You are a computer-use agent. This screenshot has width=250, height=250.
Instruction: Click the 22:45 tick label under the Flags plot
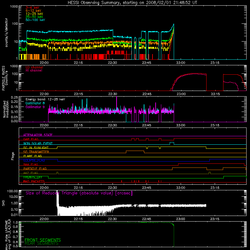tap(147, 188)
